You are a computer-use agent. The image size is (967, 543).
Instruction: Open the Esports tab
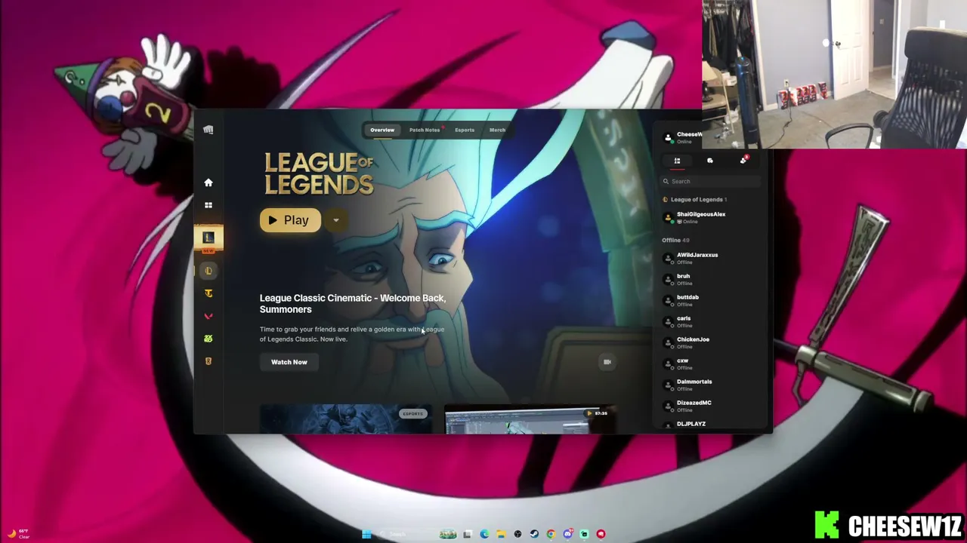(465, 130)
